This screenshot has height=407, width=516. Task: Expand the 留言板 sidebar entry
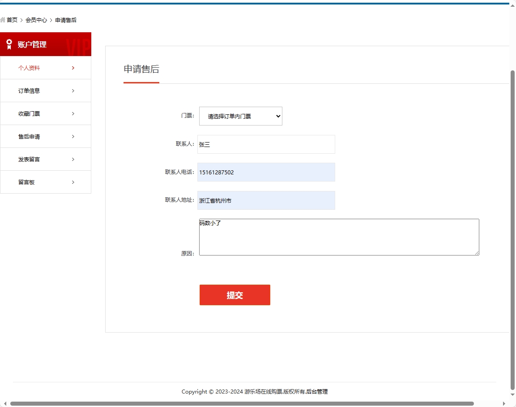(73, 182)
